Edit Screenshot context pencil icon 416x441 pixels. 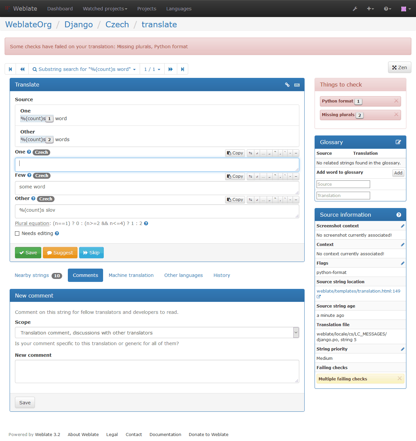point(403,226)
